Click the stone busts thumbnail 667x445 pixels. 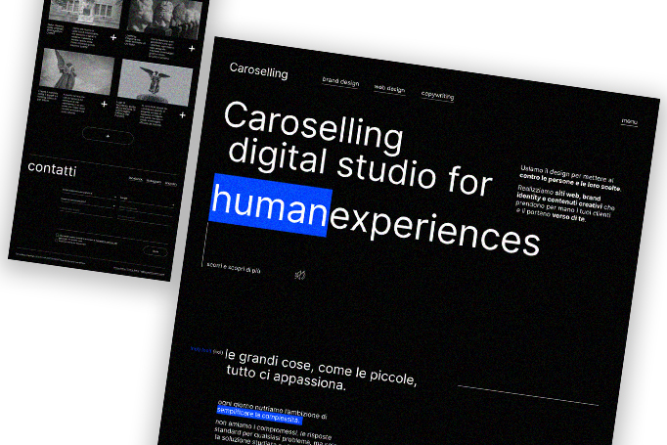pyautogui.click(x=166, y=15)
